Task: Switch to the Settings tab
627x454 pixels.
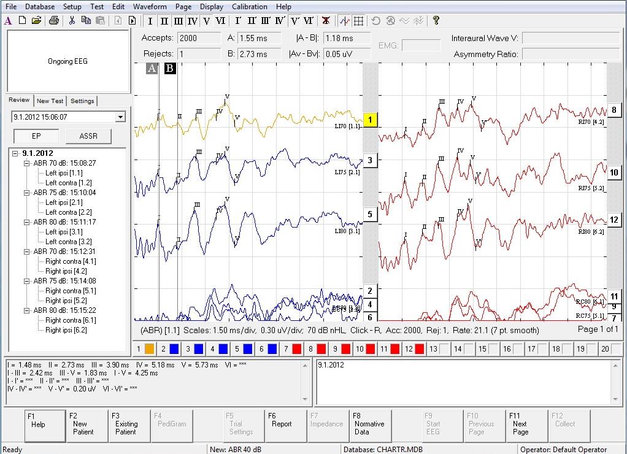Action: coord(82,101)
